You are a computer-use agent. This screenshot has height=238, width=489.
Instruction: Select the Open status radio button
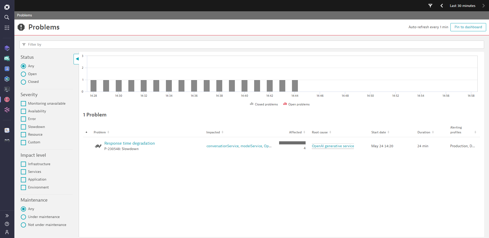coord(23,74)
